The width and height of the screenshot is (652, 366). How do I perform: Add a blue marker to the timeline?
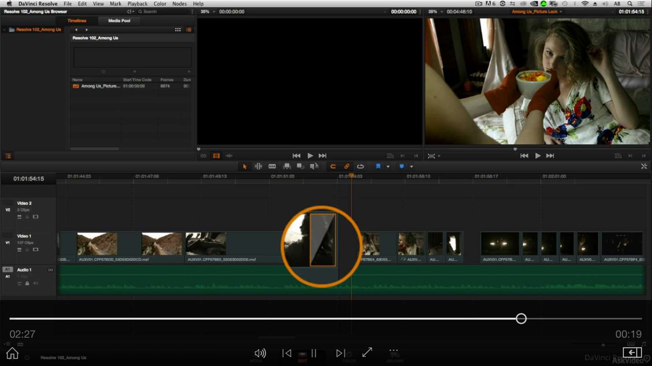pyautogui.click(x=402, y=167)
